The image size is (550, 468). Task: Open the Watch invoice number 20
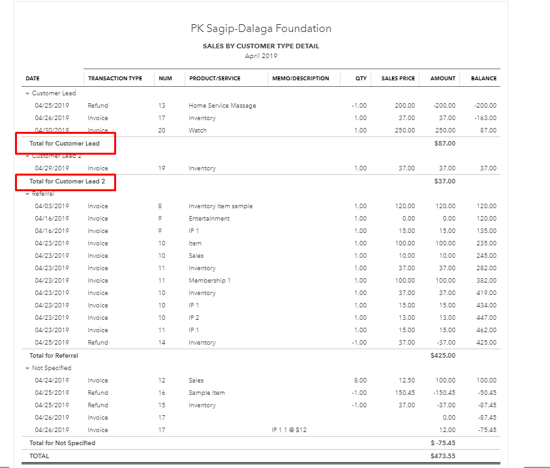(261, 131)
